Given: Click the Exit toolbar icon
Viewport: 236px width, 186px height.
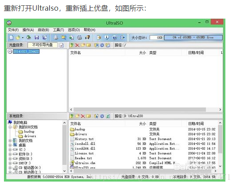Looking at the screenshot, I should pos(123,37).
